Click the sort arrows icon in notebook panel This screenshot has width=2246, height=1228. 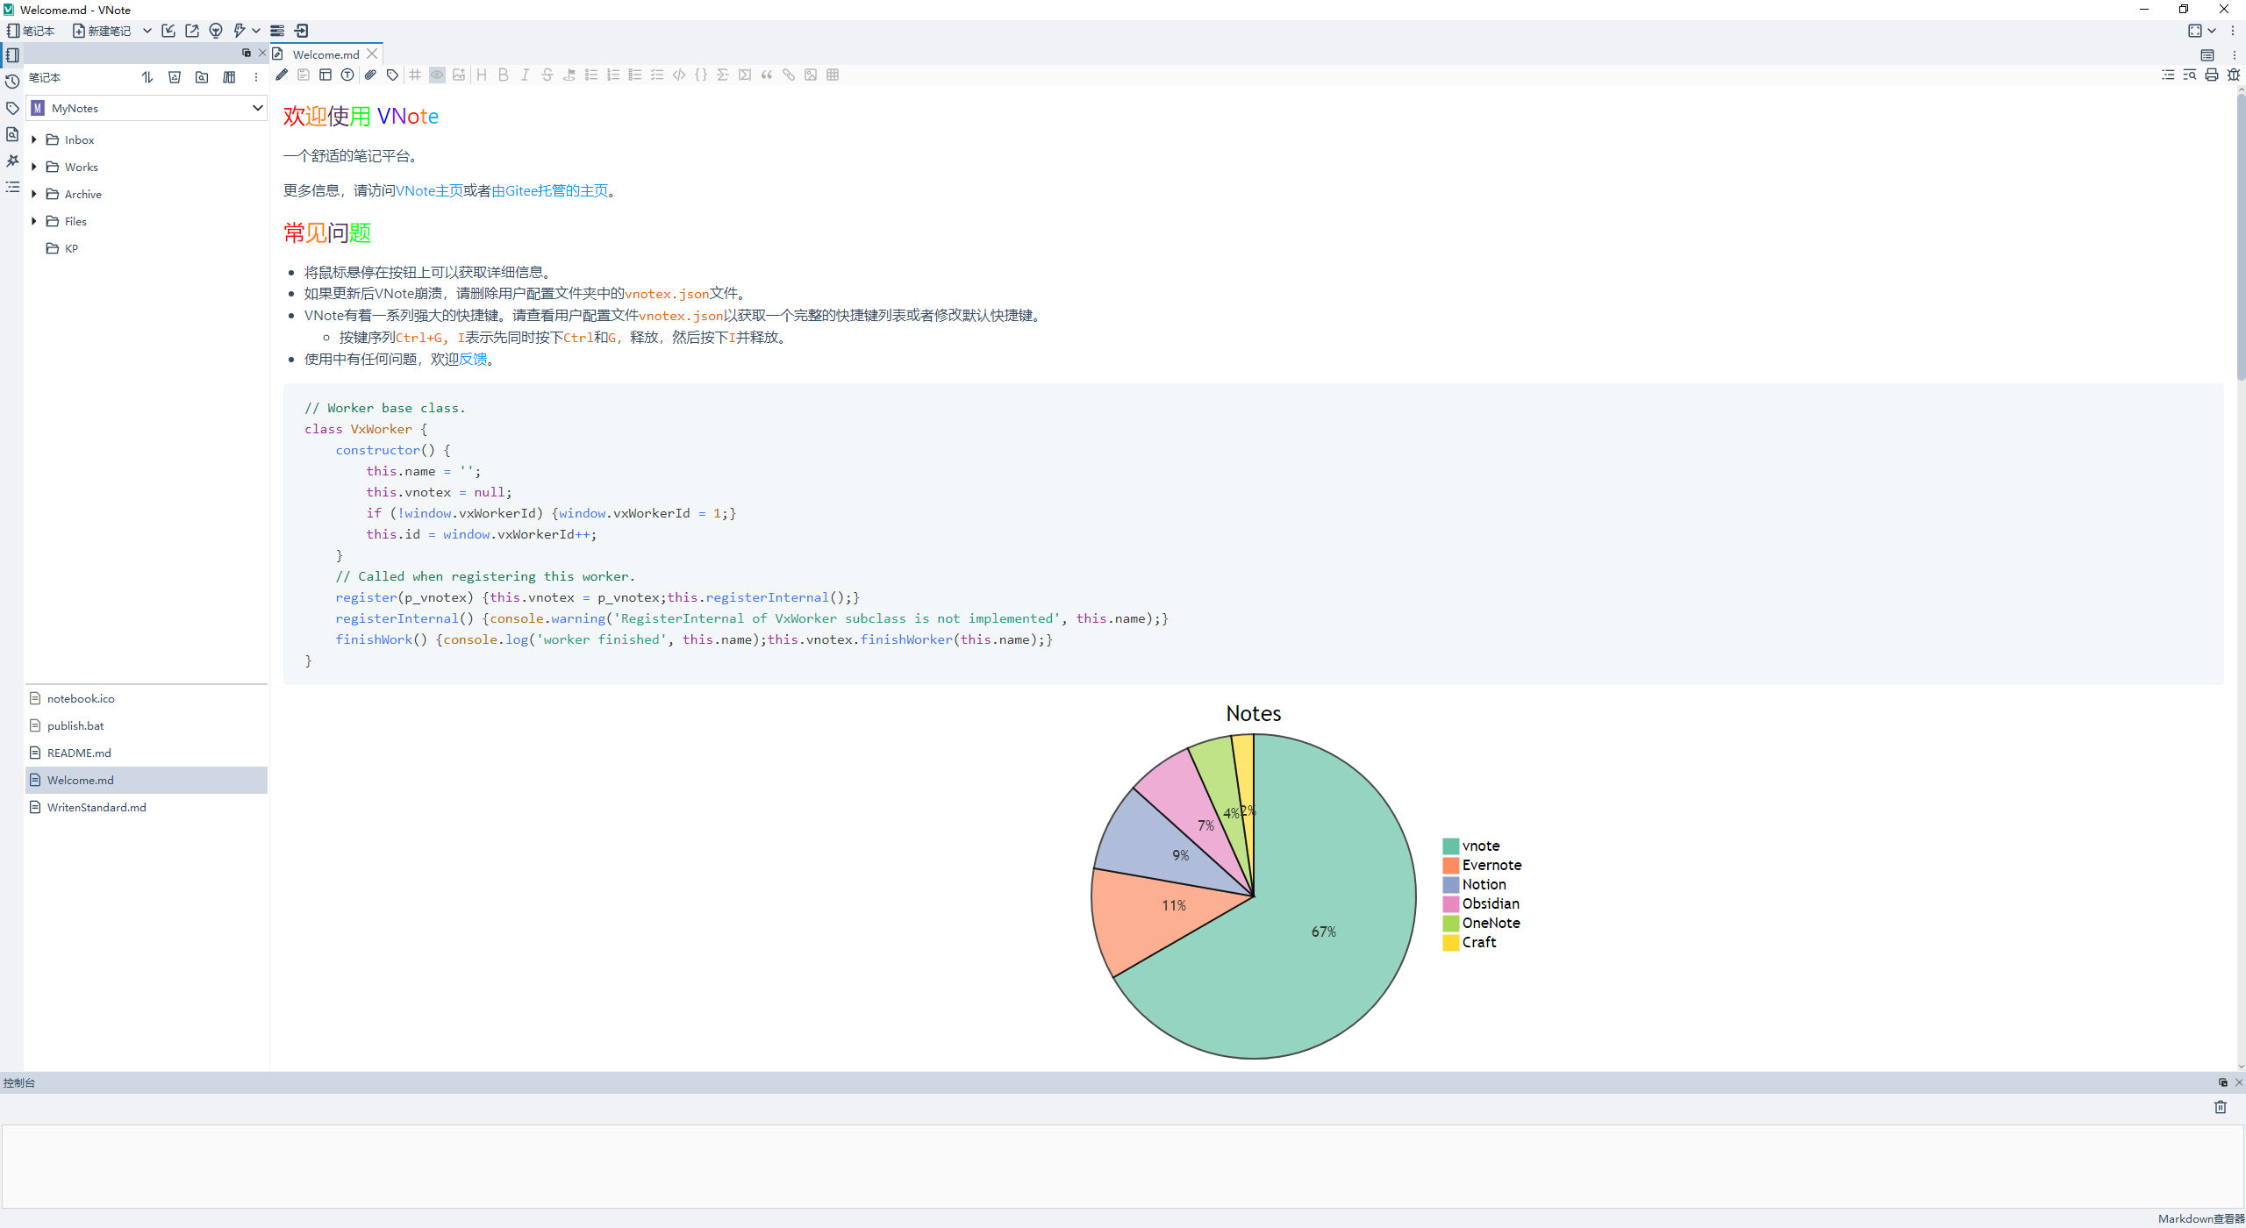[x=147, y=77]
